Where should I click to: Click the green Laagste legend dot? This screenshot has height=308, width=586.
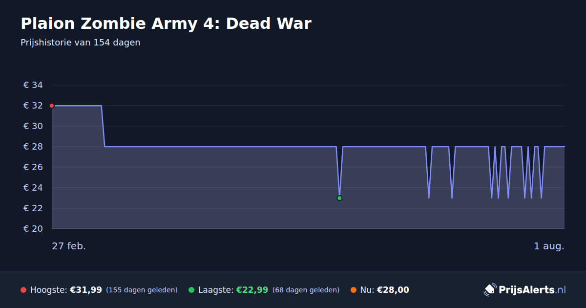click(x=191, y=290)
